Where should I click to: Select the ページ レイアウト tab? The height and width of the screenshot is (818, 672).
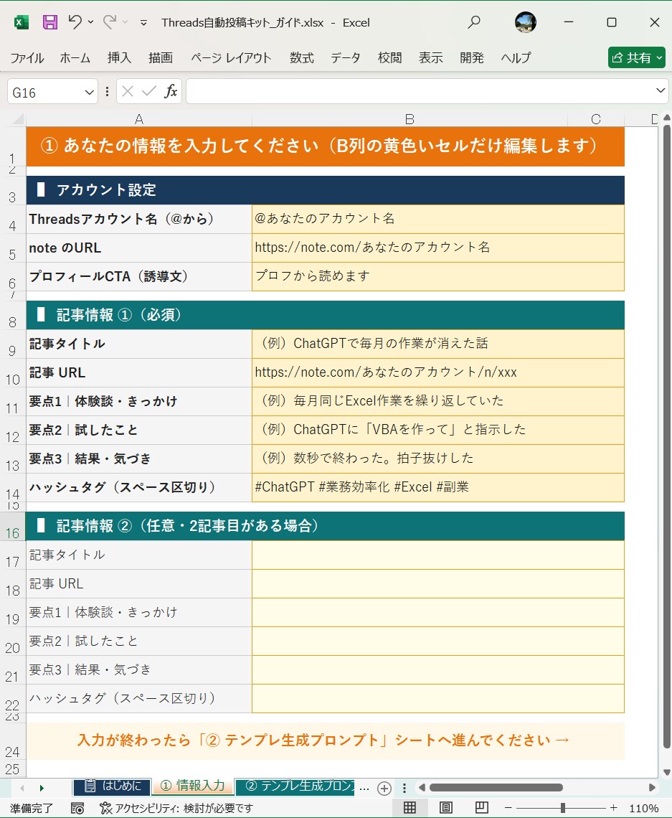click(231, 58)
